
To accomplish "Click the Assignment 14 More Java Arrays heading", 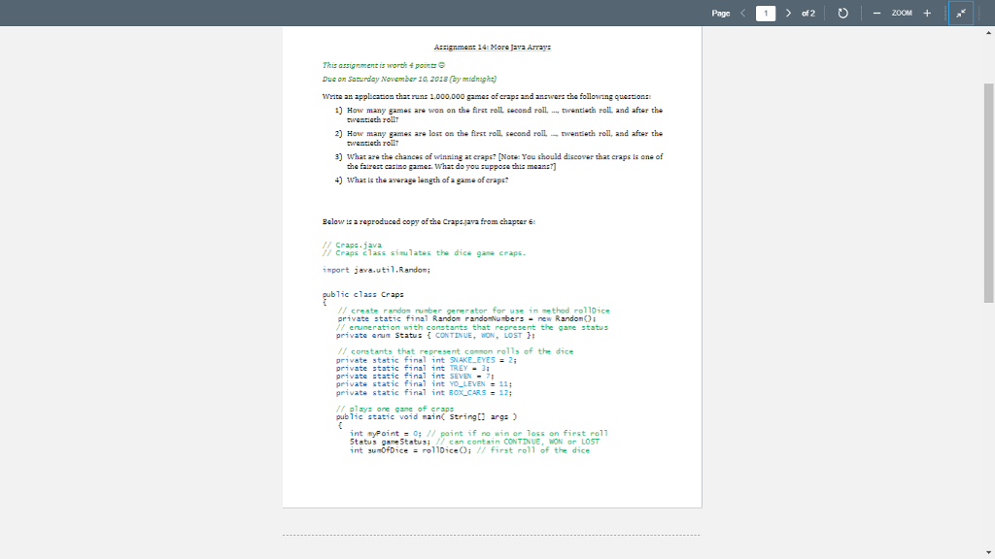I will pyautogui.click(x=491, y=46).
